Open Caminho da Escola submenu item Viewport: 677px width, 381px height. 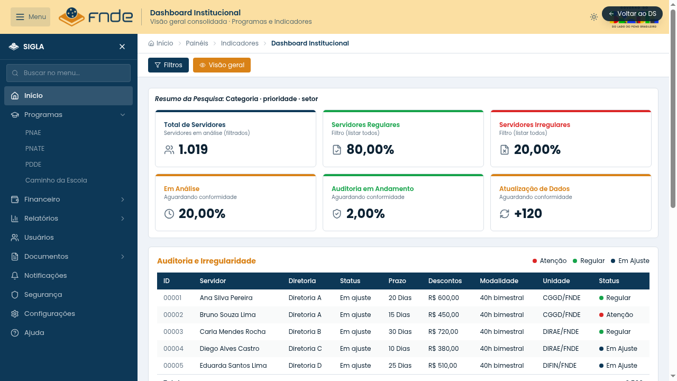pyautogui.click(x=56, y=180)
